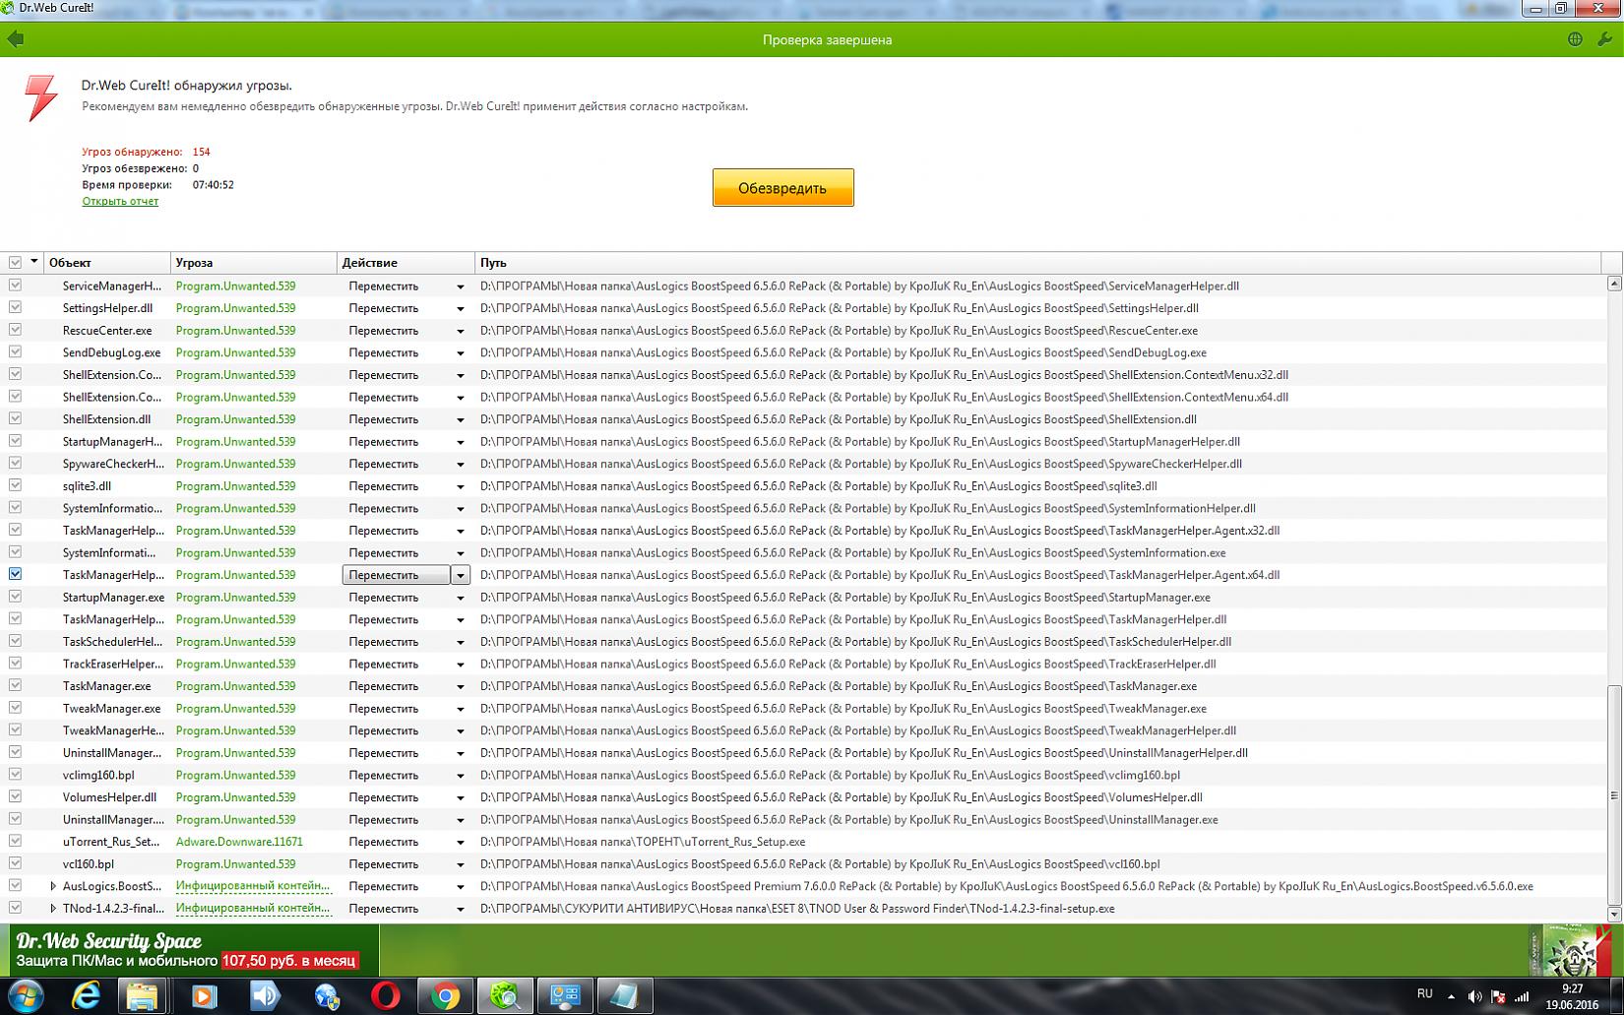Select the TweakManagerHe... object name

[x=113, y=730]
